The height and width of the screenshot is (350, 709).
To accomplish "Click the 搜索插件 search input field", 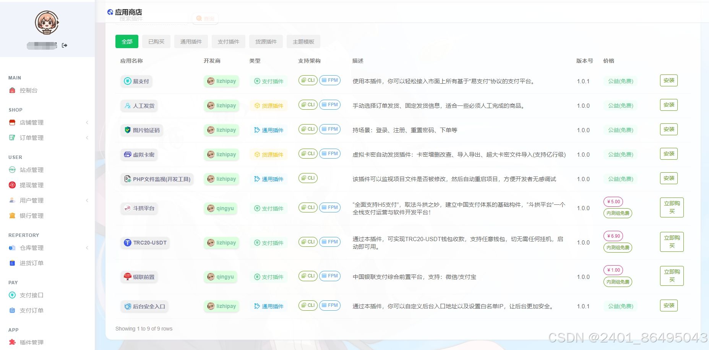I will [x=151, y=18].
